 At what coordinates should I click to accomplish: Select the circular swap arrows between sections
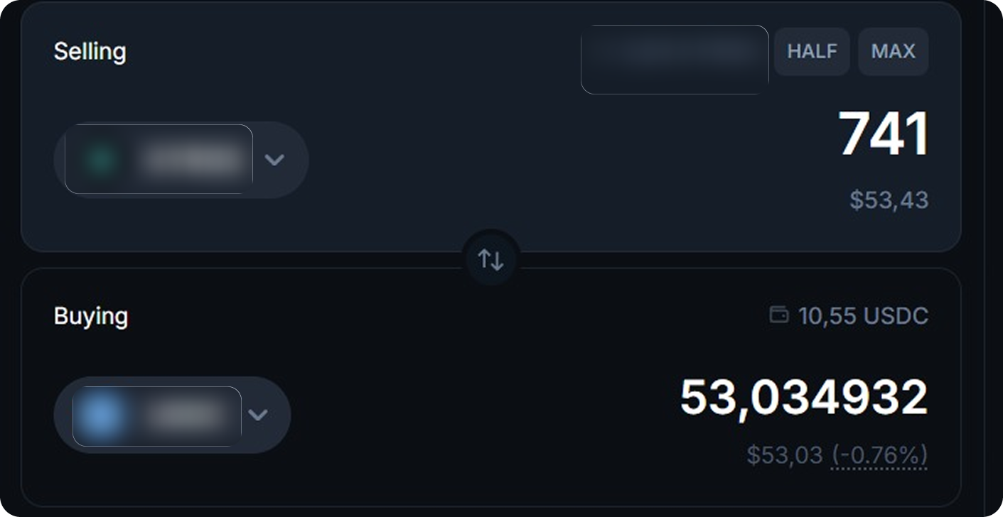pos(489,258)
